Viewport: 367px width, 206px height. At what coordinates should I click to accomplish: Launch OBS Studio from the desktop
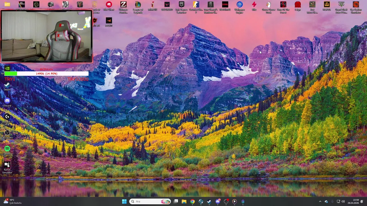click(x=7, y=134)
